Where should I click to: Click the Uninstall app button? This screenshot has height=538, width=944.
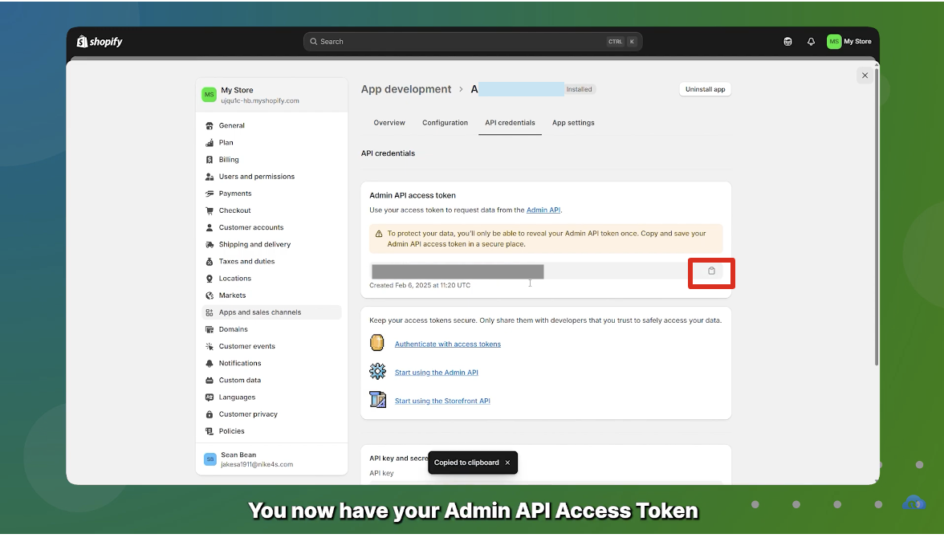[x=705, y=89]
